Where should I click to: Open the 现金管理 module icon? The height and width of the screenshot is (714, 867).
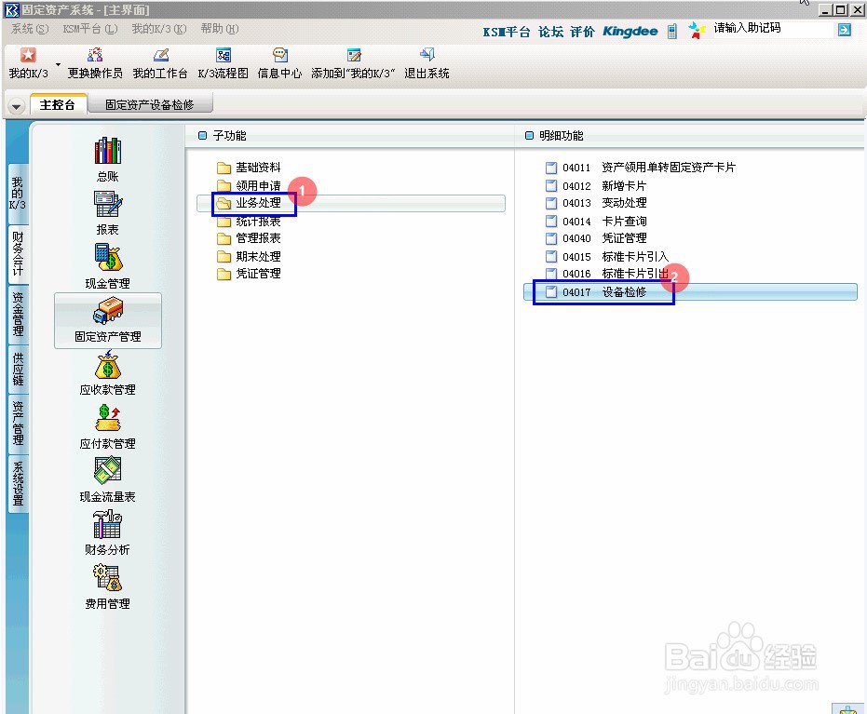108,266
